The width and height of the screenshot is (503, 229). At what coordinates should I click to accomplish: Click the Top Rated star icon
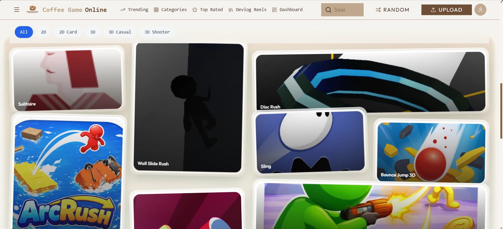pyautogui.click(x=195, y=10)
